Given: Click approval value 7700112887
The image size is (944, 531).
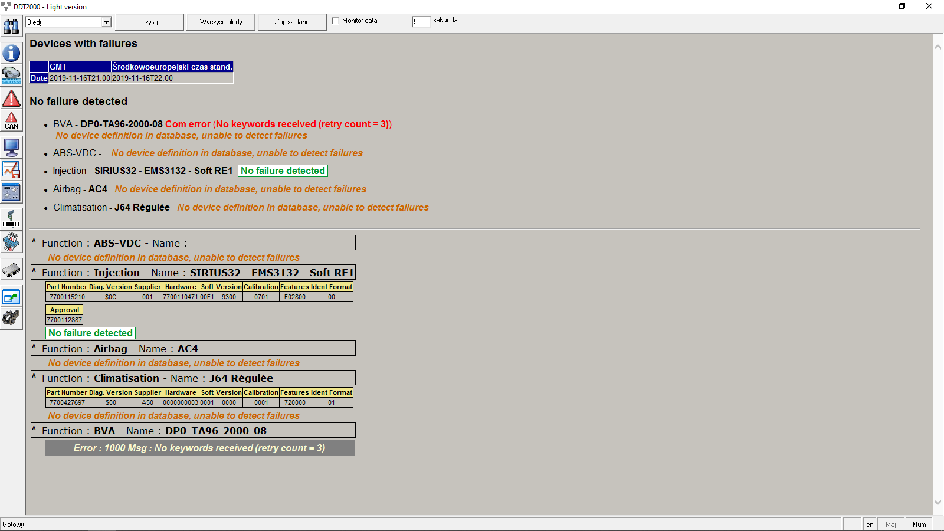Looking at the screenshot, I should (x=64, y=320).
